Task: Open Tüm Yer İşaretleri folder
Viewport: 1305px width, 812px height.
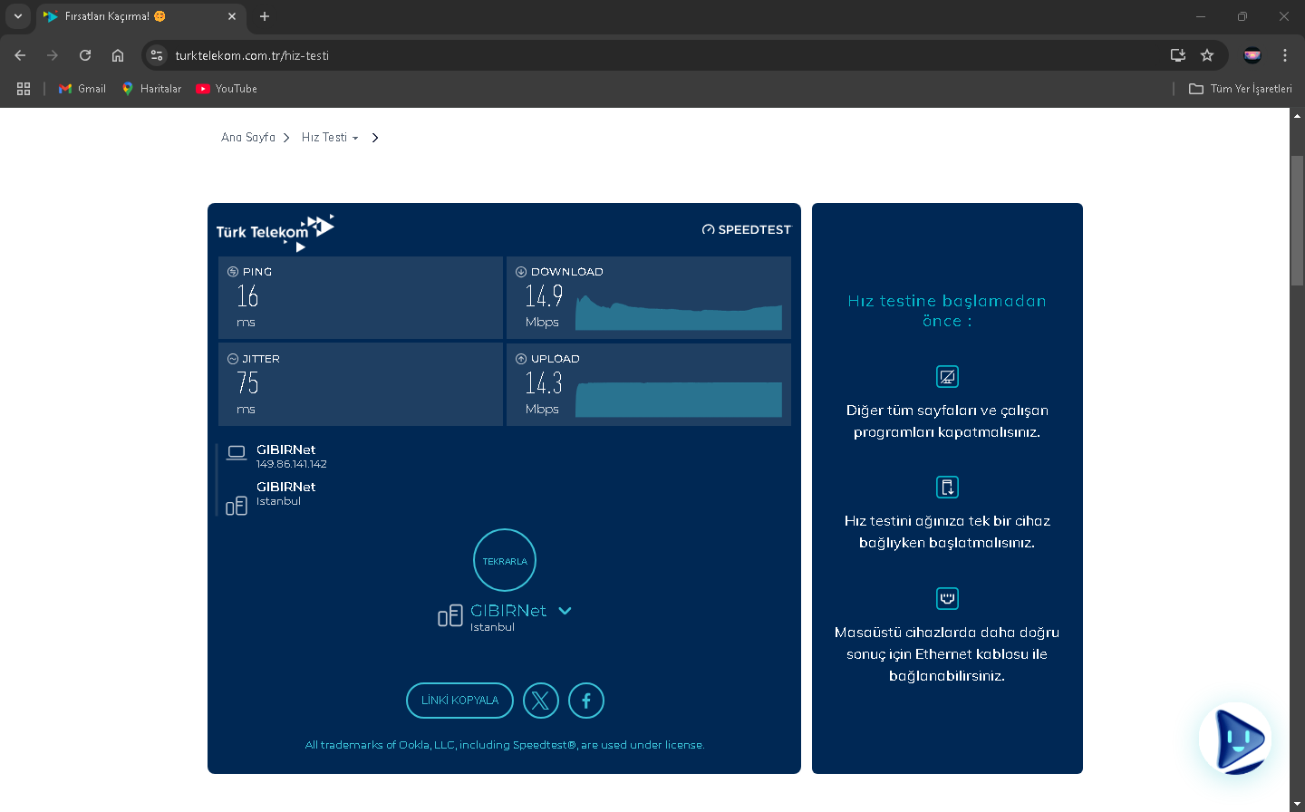Action: click(1241, 89)
